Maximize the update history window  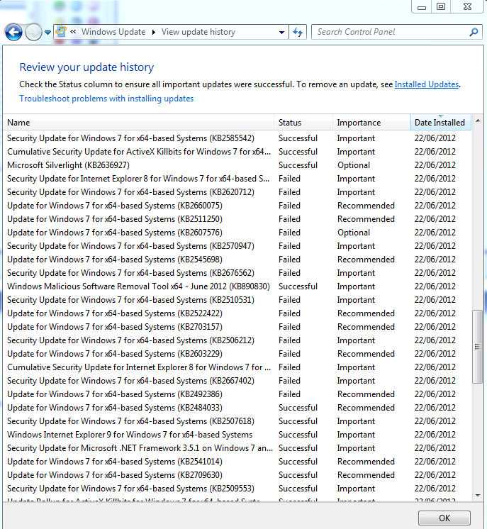click(441, 7)
